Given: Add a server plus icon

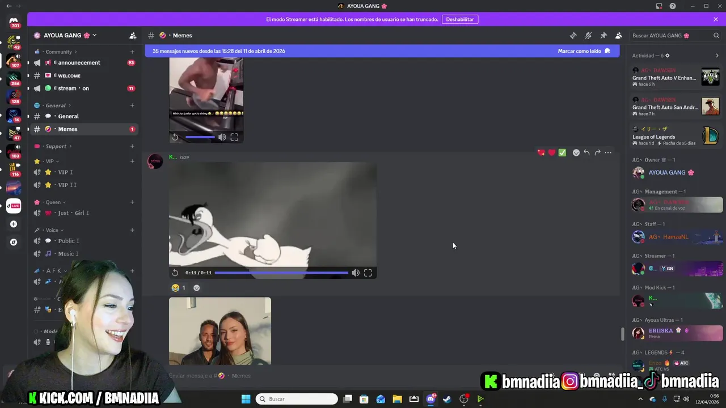Looking at the screenshot, I should (14, 224).
